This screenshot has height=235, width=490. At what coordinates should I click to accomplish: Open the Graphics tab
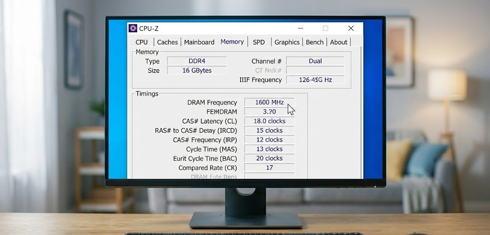(287, 42)
